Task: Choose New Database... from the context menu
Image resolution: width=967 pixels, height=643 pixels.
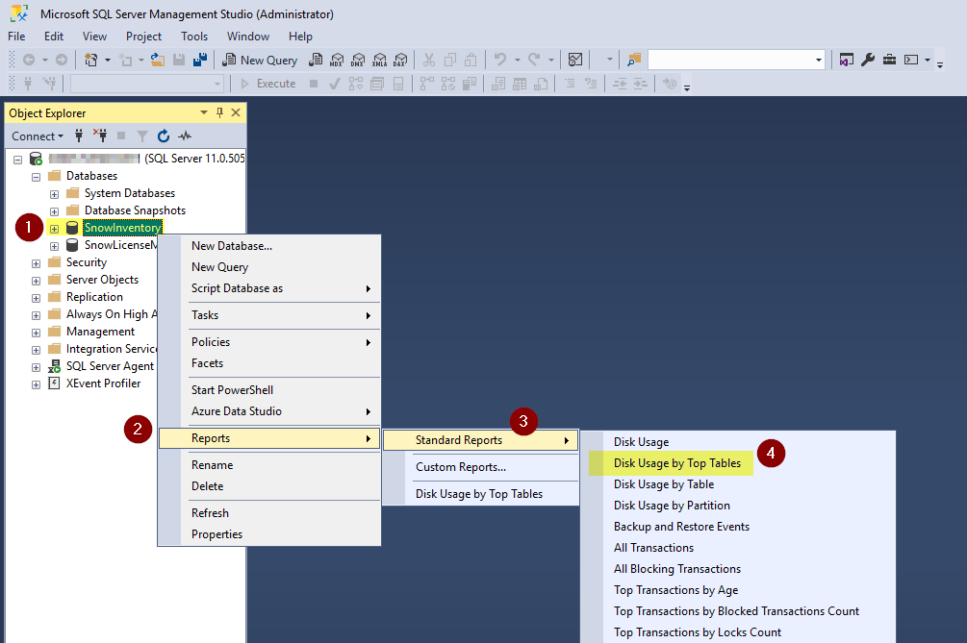Action: pyautogui.click(x=269, y=246)
